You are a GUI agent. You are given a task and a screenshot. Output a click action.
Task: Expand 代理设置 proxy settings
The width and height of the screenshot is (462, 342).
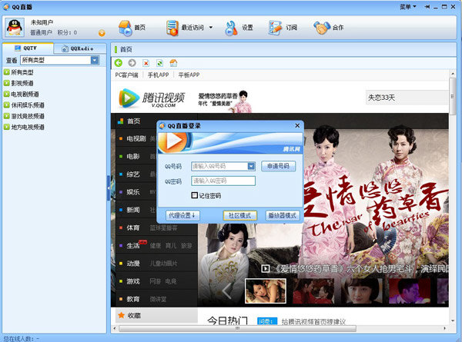[182, 216]
